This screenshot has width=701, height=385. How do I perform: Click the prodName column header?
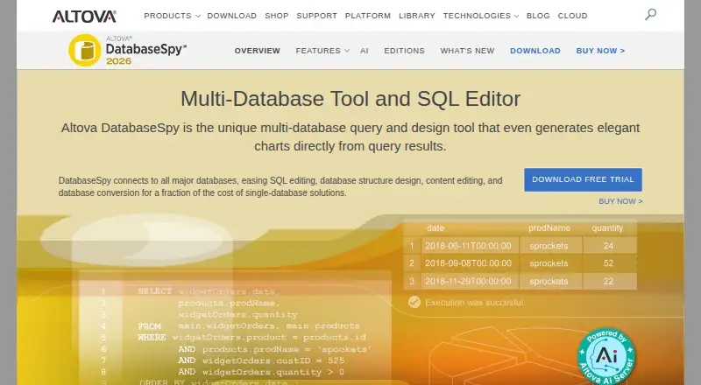549,228
